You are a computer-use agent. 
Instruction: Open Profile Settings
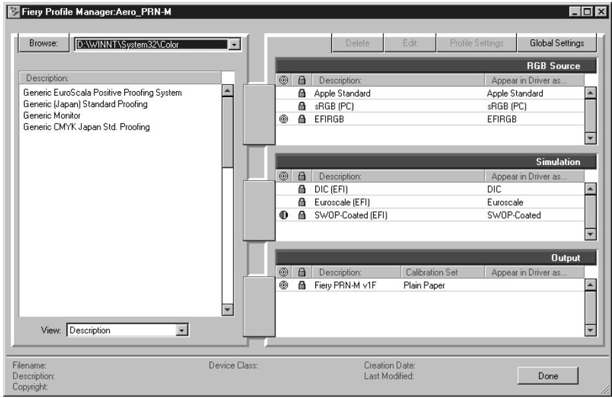(476, 43)
